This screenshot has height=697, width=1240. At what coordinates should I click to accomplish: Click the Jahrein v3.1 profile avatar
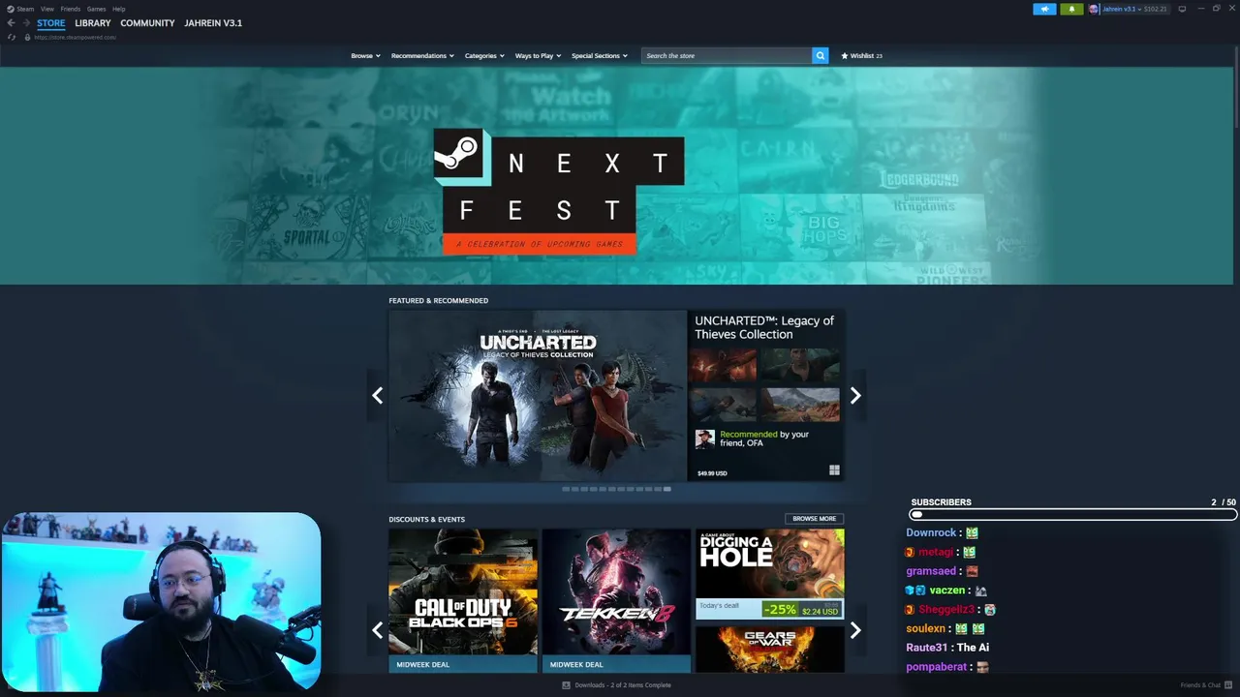[x=1094, y=9]
